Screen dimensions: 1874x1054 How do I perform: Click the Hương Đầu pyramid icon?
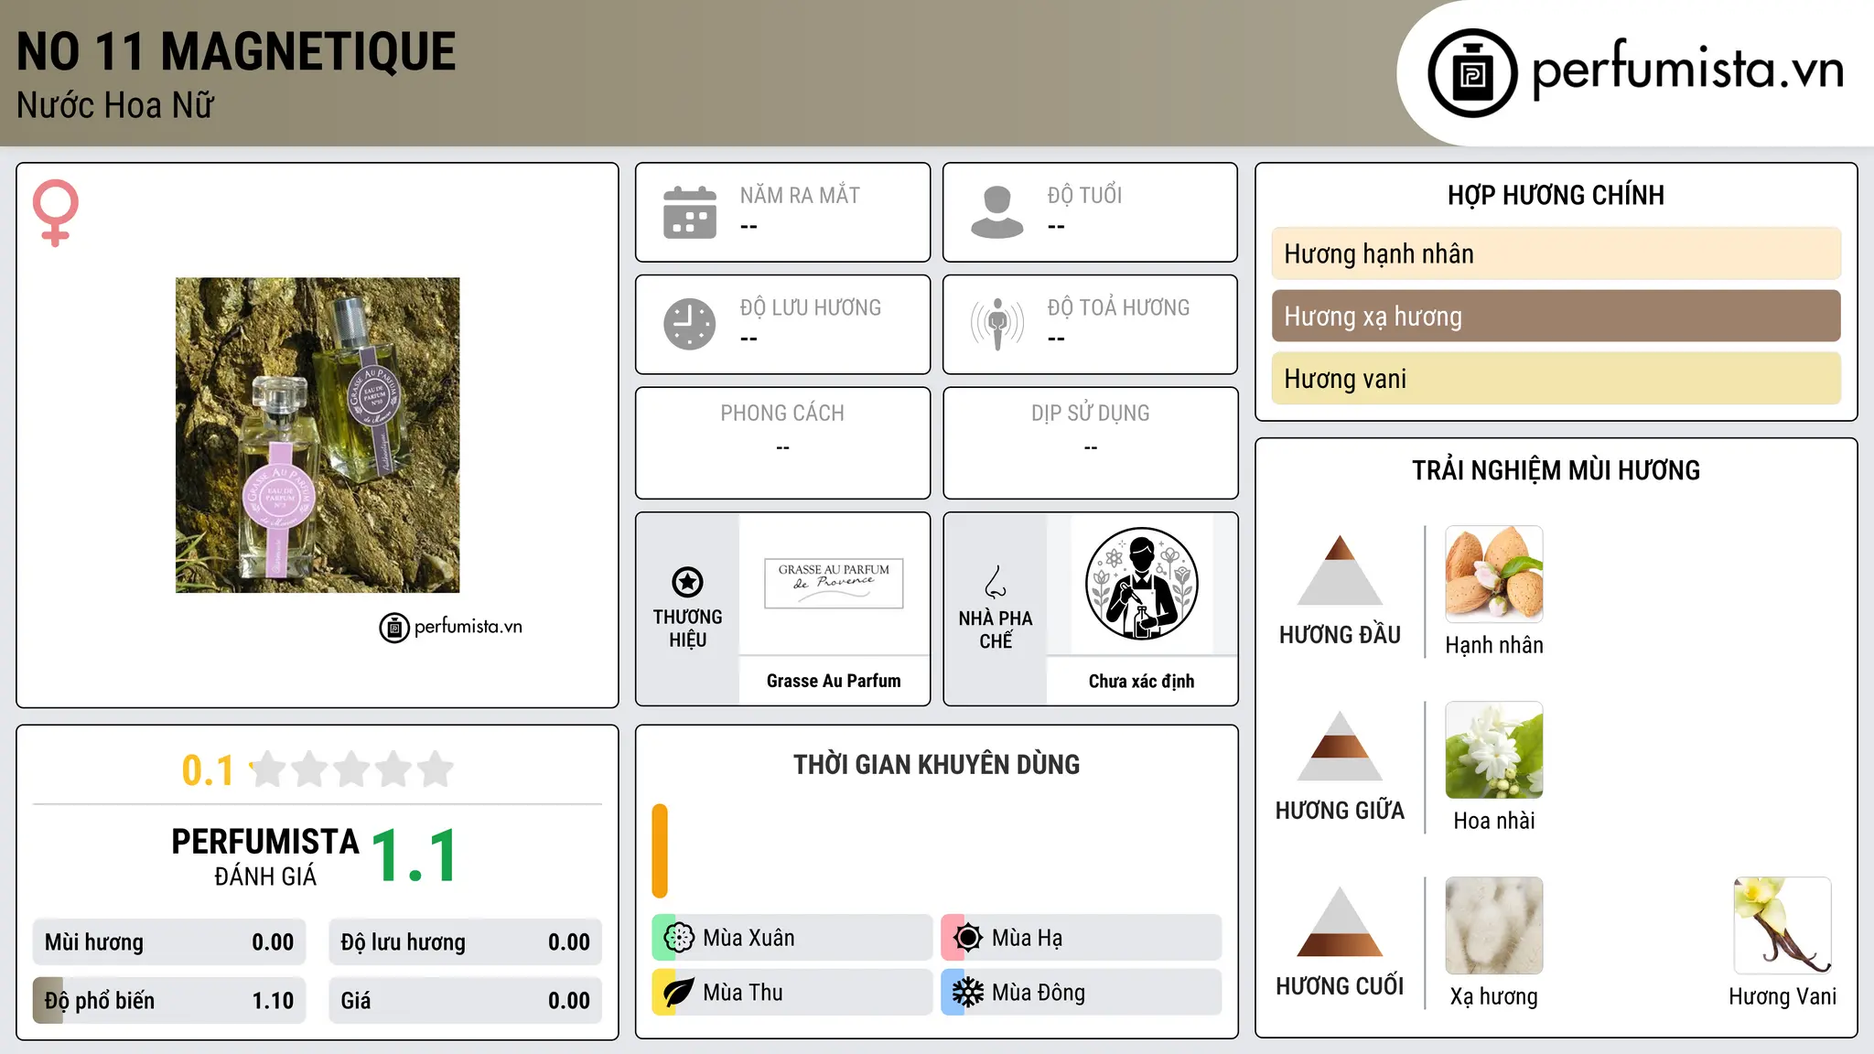(1340, 570)
